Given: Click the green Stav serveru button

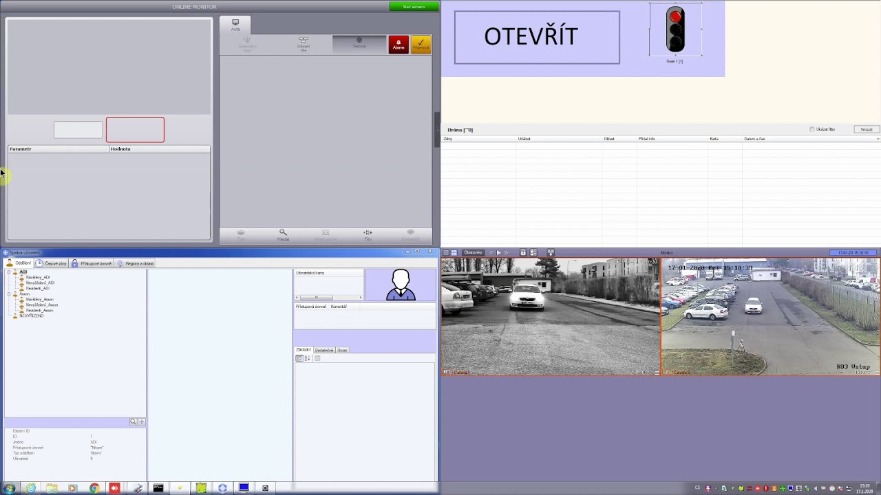Looking at the screenshot, I should (414, 7).
